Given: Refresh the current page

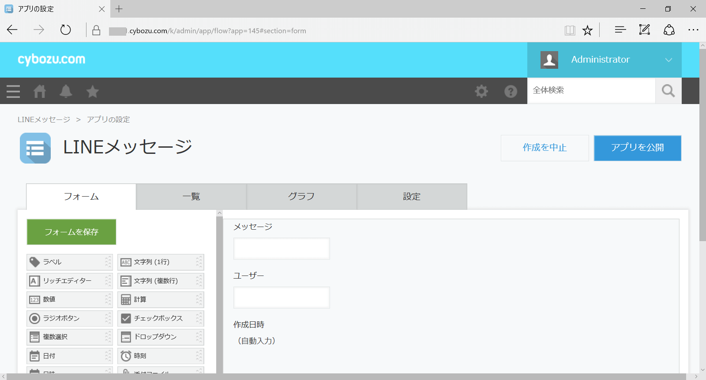Looking at the screenshot, I should [x=65, y=30].
